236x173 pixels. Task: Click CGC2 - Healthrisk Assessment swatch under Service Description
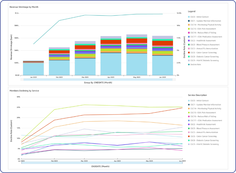(189, 124)
